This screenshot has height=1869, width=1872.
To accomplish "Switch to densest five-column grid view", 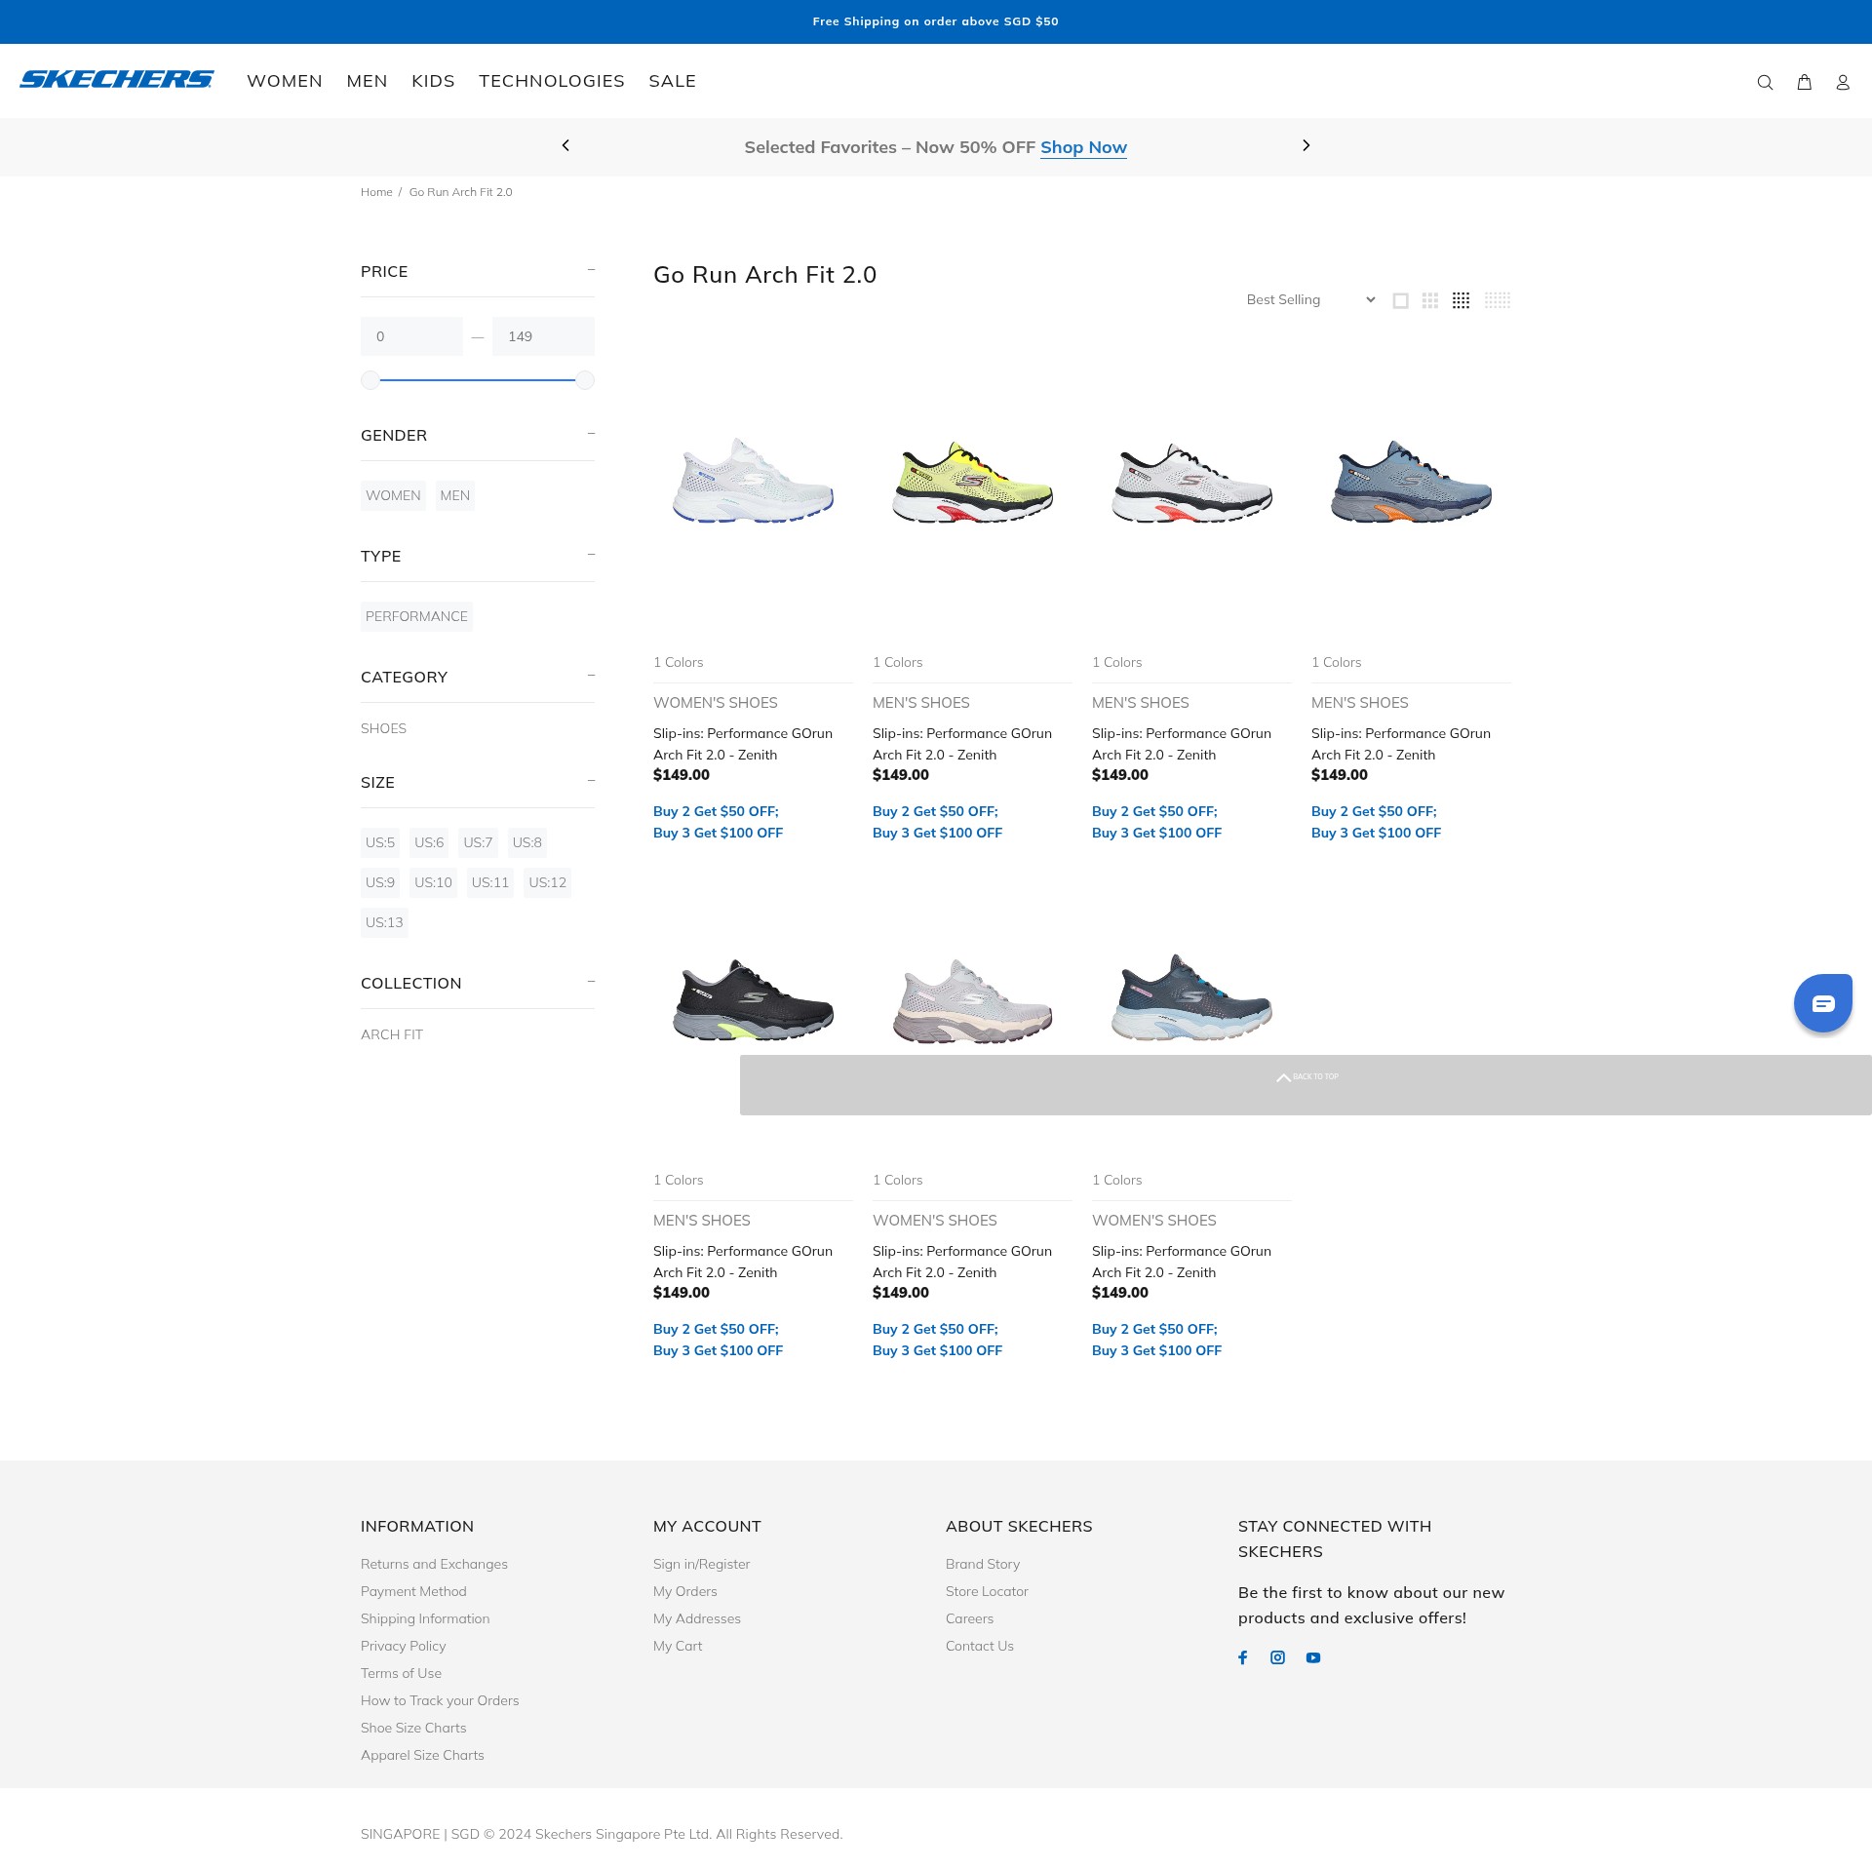I will point(1498,300).
